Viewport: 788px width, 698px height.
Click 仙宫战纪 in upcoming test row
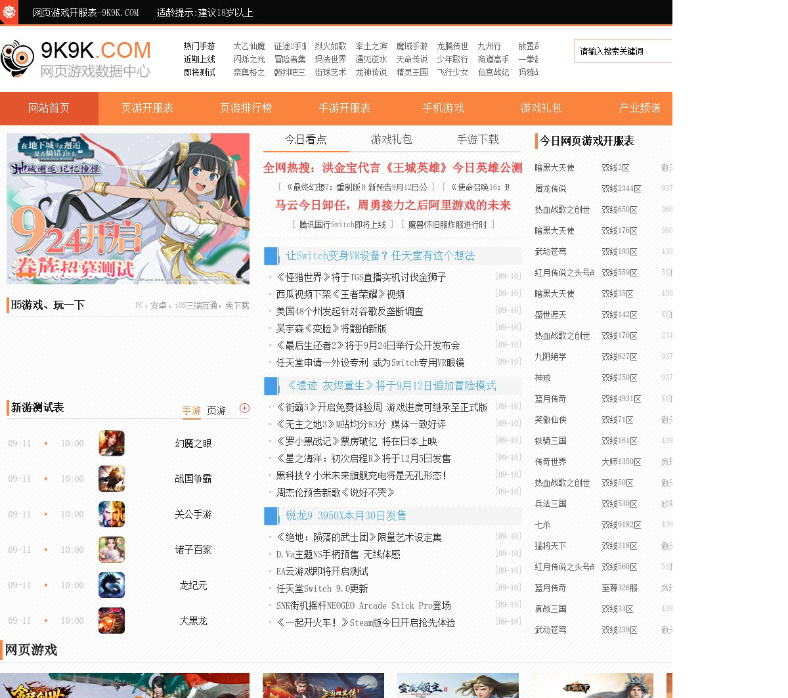click(493, 72)
